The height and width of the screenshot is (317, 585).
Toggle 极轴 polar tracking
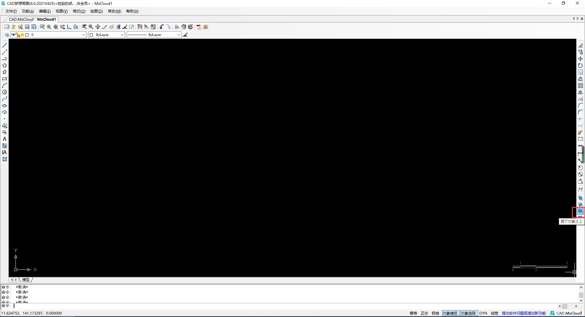tap(435, 313)
